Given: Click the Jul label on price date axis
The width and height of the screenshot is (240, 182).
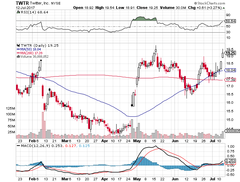Looking at the screenshot, I should coord(213,141).
